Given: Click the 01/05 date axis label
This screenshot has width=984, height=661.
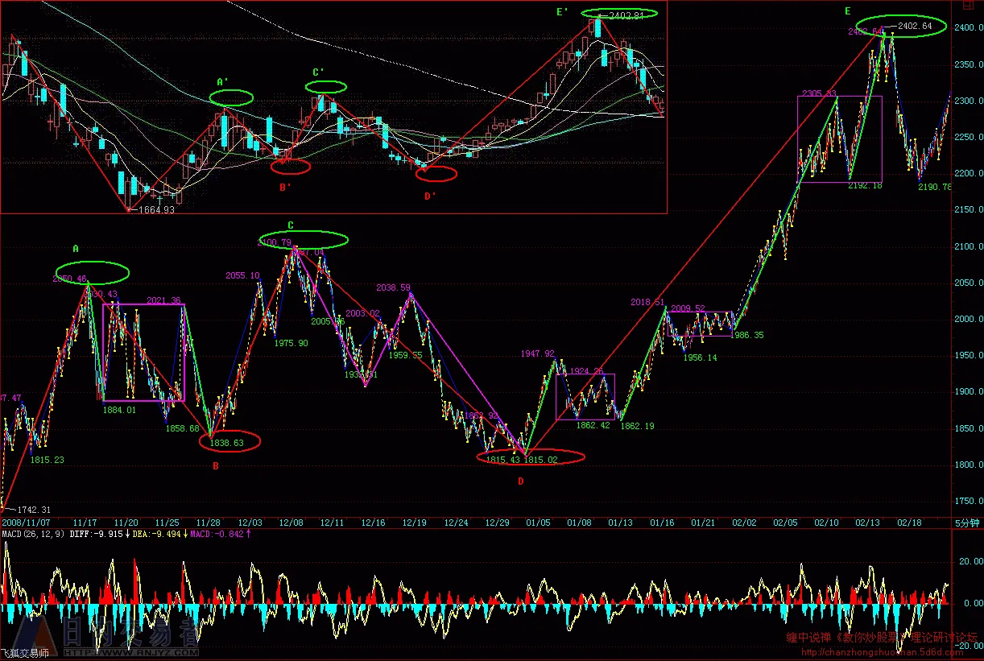Looking at the screenshot, I should click(x=539, y=523).
